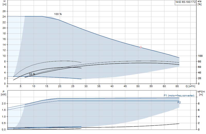Click the 0.5 tick on the P axis
Image resolution: width=206 pixels, height=134 pixels.
tap(4, 123)
